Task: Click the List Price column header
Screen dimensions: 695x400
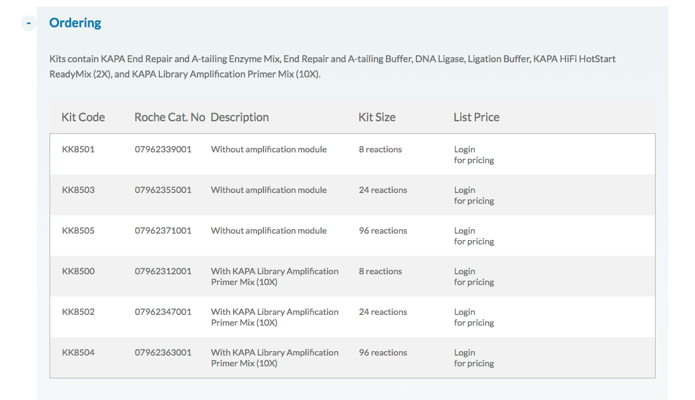Action: coord(476,117)
